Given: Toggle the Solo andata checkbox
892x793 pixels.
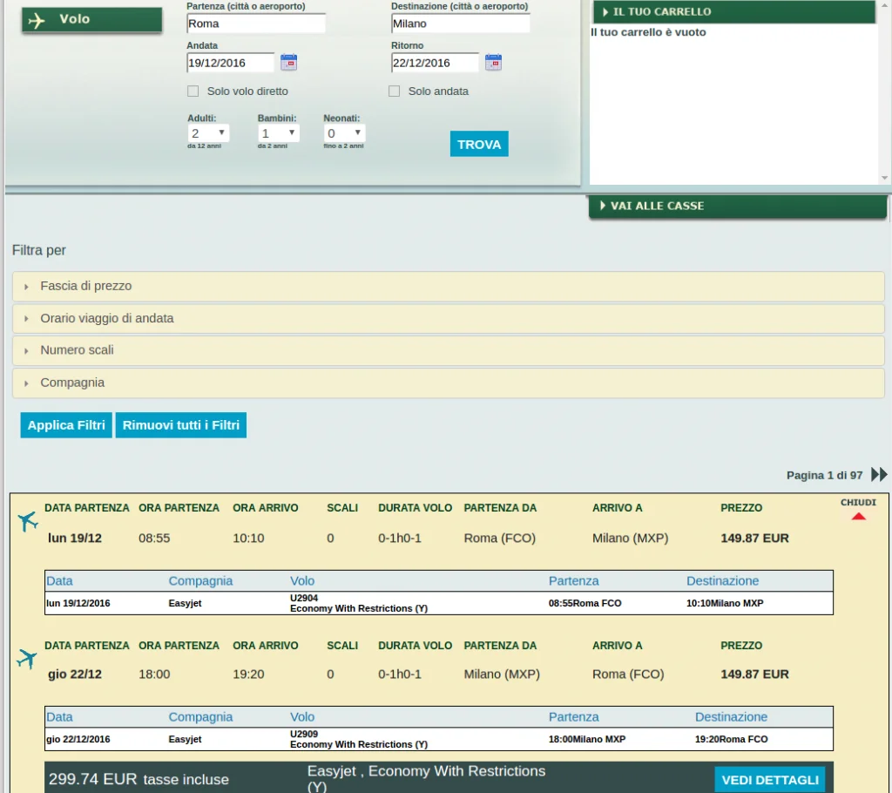Looking at the screenshot, I should point(395,91).
